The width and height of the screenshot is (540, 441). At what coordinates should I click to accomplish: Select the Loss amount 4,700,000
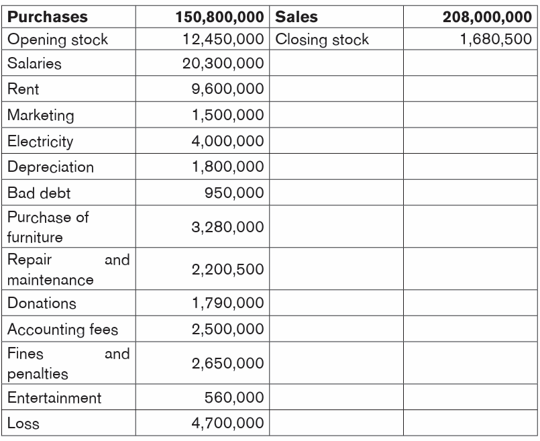tap(227, 423)
